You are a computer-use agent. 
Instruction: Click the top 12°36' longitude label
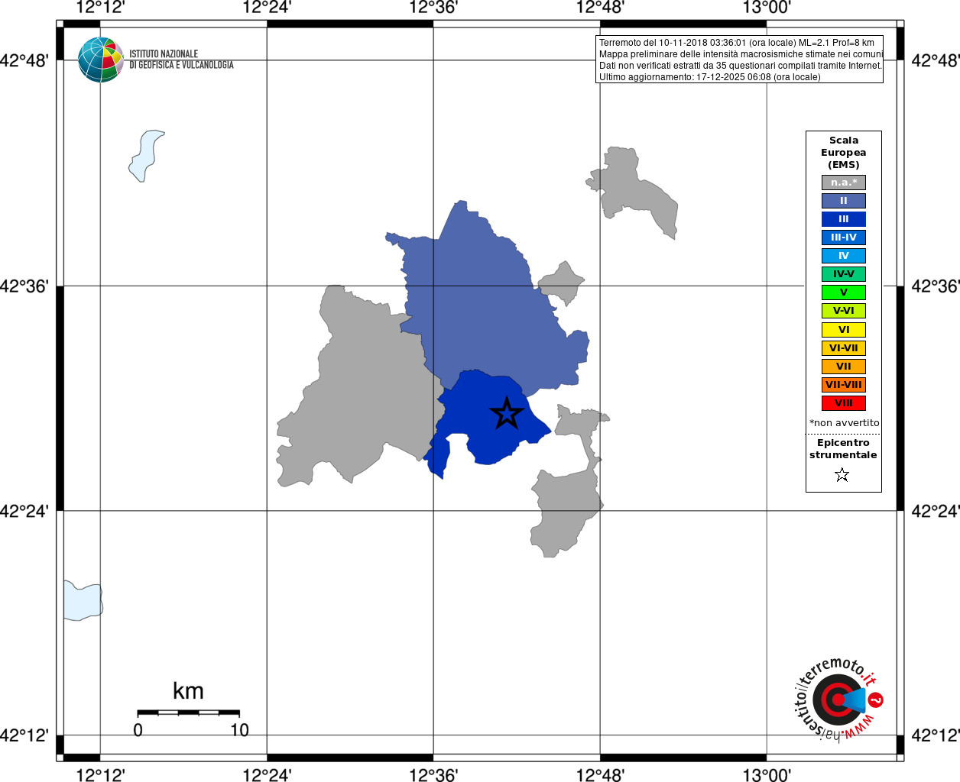[433, 8]
